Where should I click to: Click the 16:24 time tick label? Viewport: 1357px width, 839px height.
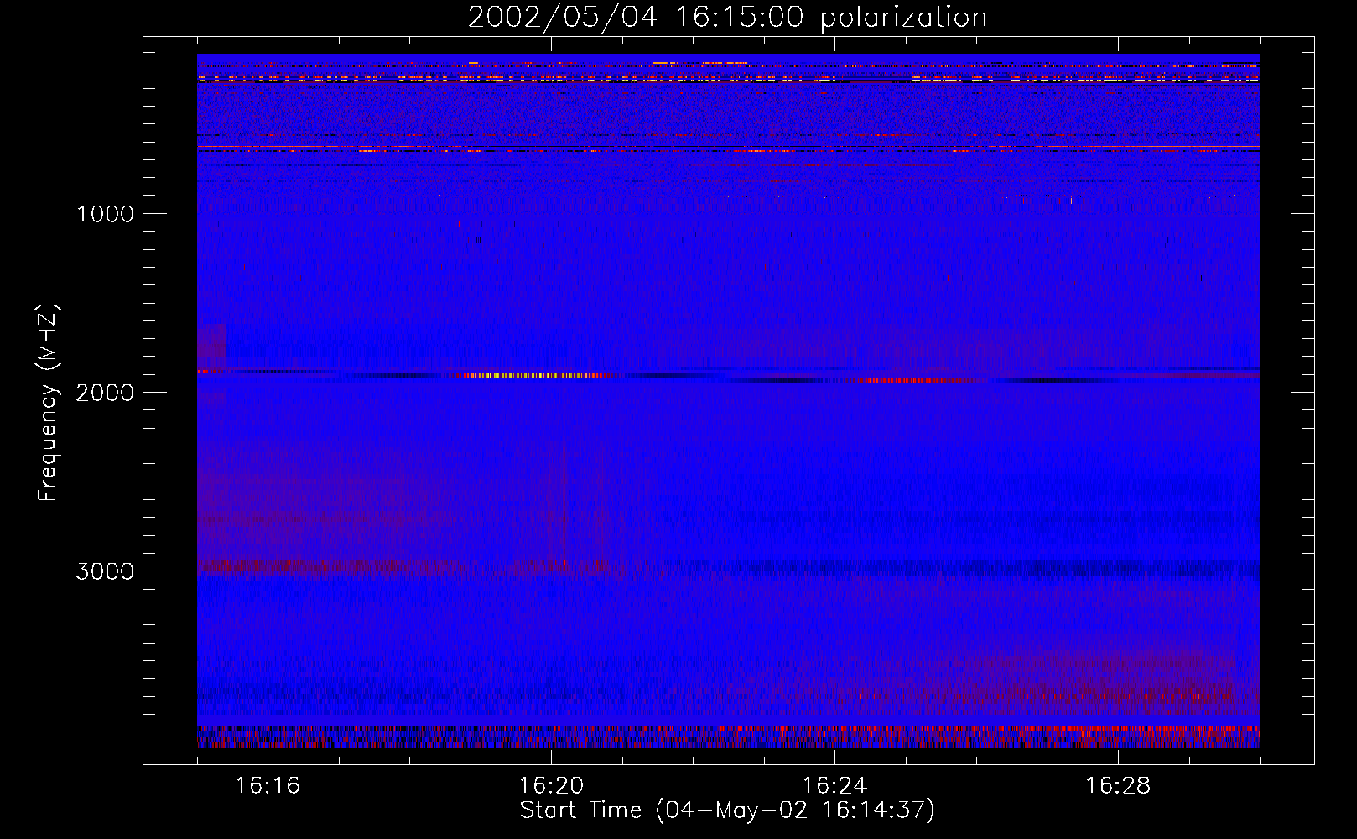(834, 786)
